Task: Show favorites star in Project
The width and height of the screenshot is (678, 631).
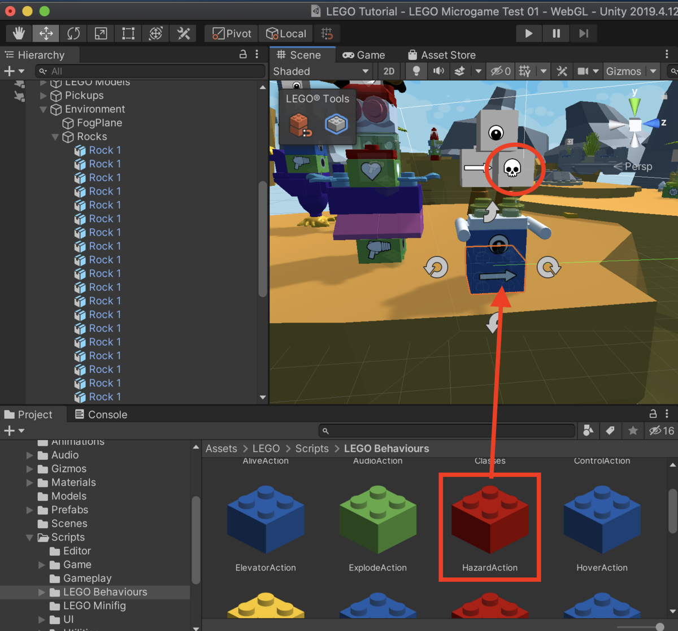Action: (x=633, y=431)
